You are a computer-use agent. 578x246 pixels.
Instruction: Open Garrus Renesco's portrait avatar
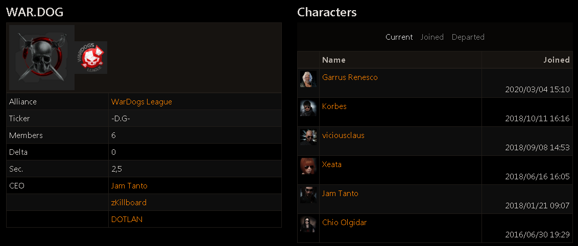point(308,79)
